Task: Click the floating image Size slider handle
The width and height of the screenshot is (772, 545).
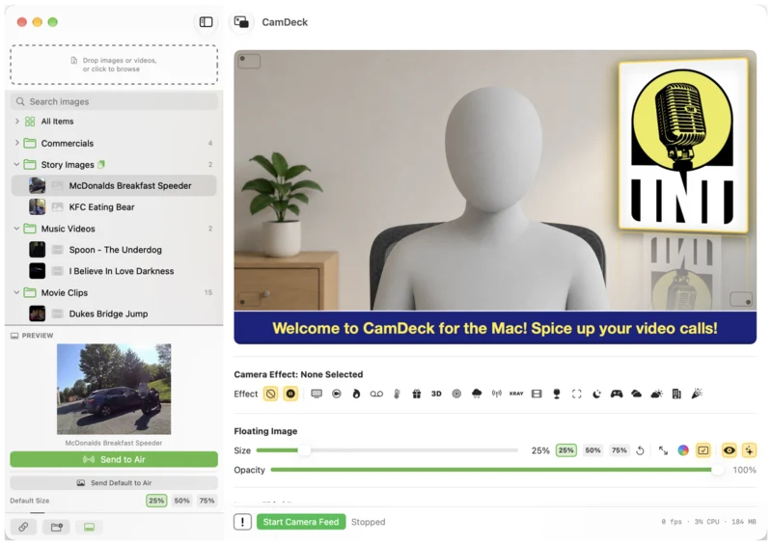Action: point(304,450)
